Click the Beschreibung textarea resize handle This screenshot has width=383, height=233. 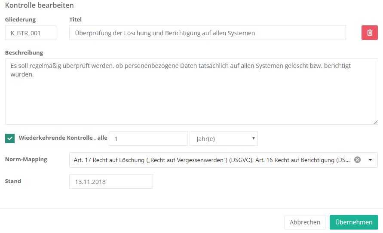click(x=375, y=122)
